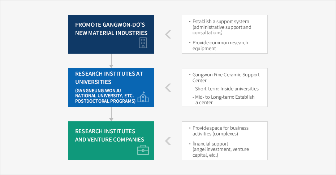Click the office building icon
The image size is (336, 175).
[143, 43]
